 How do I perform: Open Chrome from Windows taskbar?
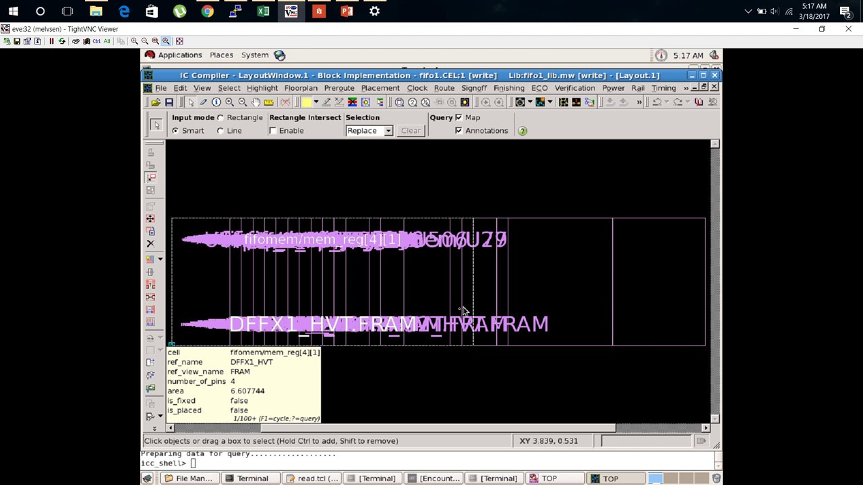pos(207,11)
